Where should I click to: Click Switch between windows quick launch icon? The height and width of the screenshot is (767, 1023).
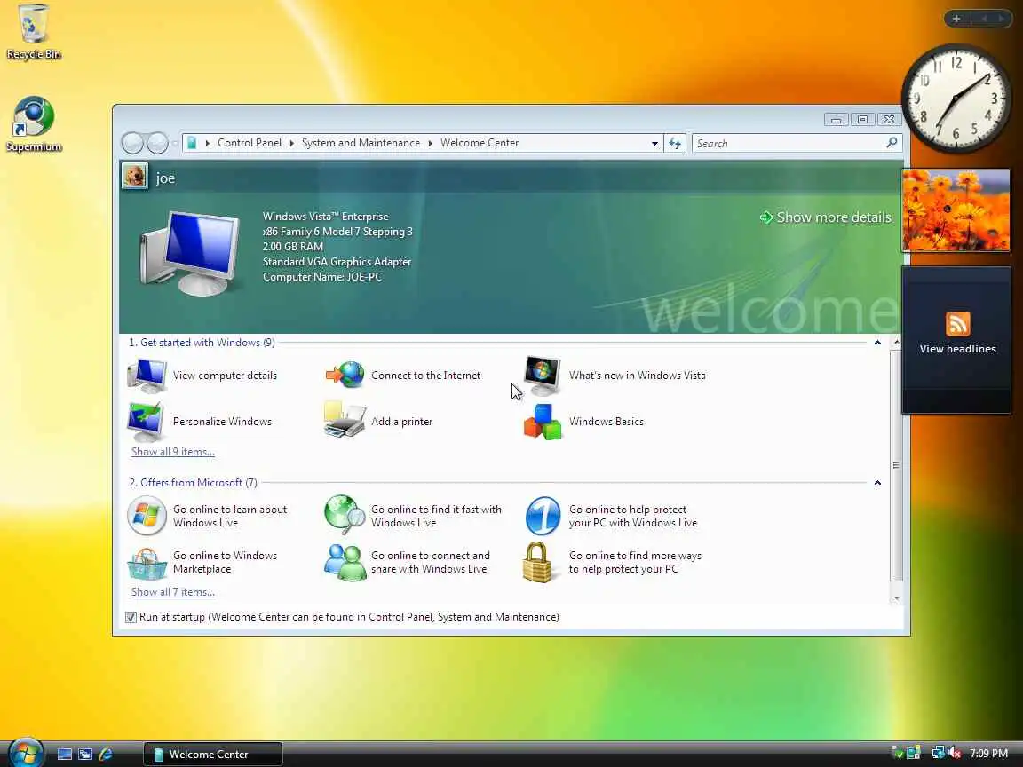click(x=85, y=754)
